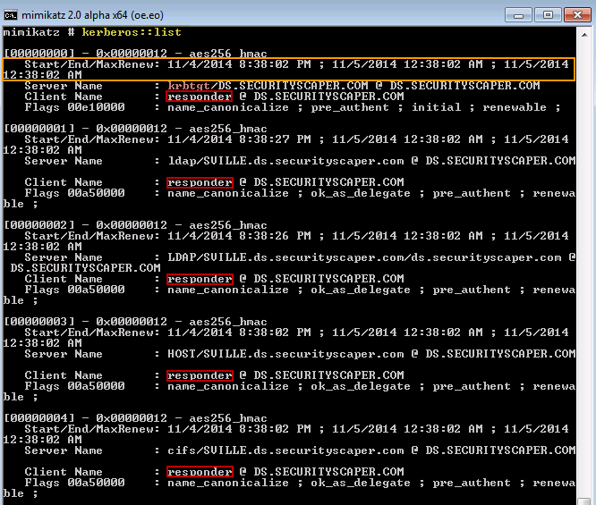Minimize the mimikatz console window
This screenshot has width=596, height=505.
[518, 15]
